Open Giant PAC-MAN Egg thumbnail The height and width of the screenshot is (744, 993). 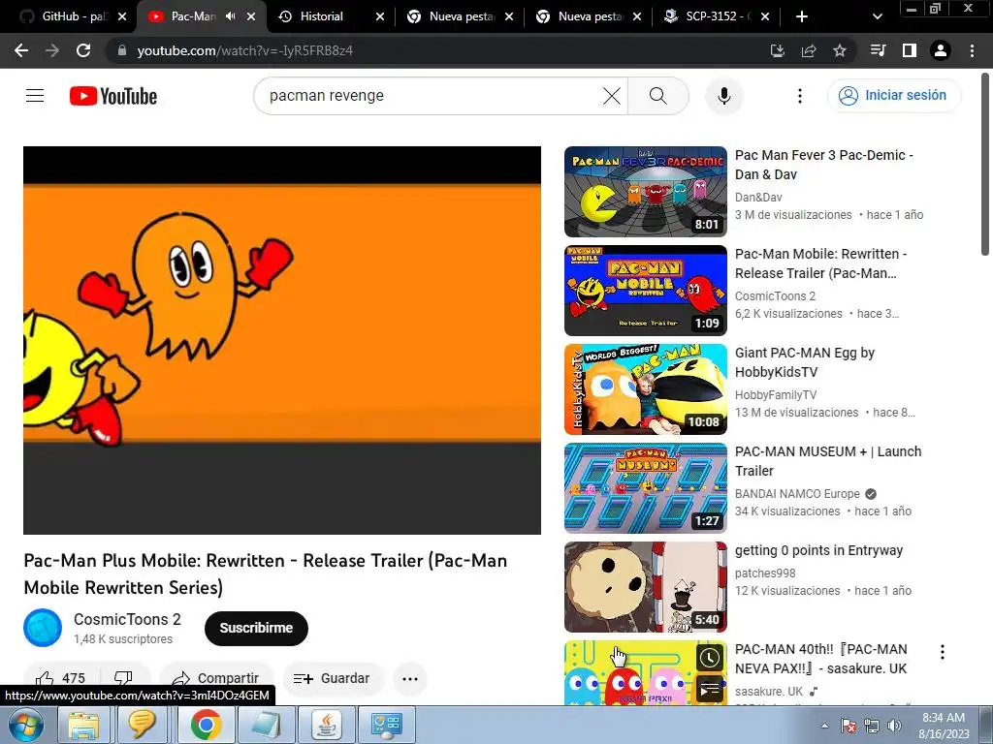(645, 389)
